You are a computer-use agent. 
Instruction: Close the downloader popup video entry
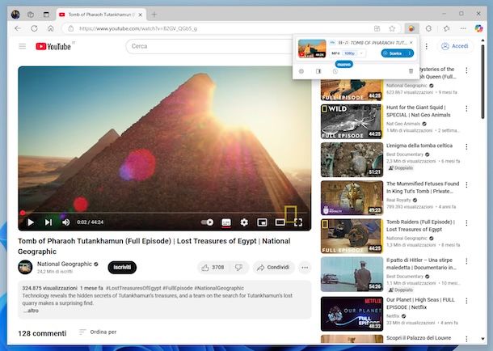coord(411,42)
